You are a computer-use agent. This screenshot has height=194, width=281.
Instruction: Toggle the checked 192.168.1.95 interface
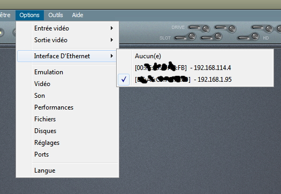pos(195,80)
